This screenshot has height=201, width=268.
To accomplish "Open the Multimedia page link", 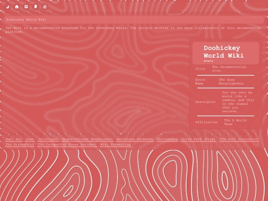I will pyautogui.click(x=167, y=139).
